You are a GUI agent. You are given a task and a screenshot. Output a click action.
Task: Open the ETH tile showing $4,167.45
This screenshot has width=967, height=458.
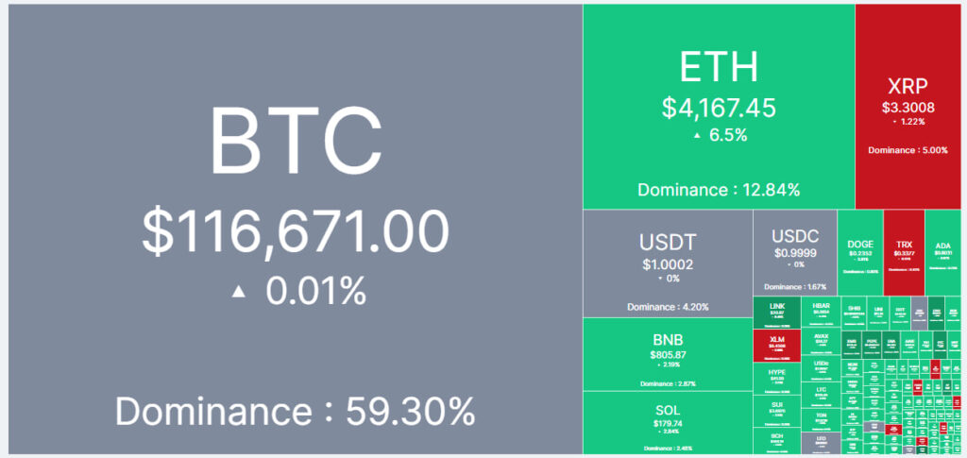tap(719, 107)
